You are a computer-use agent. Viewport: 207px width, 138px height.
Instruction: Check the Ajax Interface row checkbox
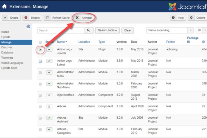[40, 95]
